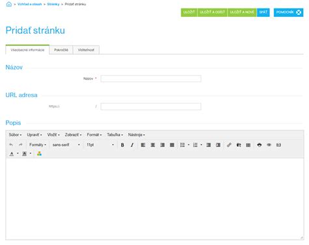Go to Vzhľad a obsah breadcrumb

pyautogui.click(x=29, y=4)
